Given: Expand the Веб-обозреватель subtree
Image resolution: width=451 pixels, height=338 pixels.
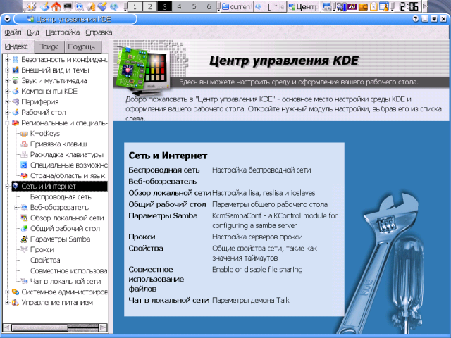Looking at the screenshot, I should [16, 207].
